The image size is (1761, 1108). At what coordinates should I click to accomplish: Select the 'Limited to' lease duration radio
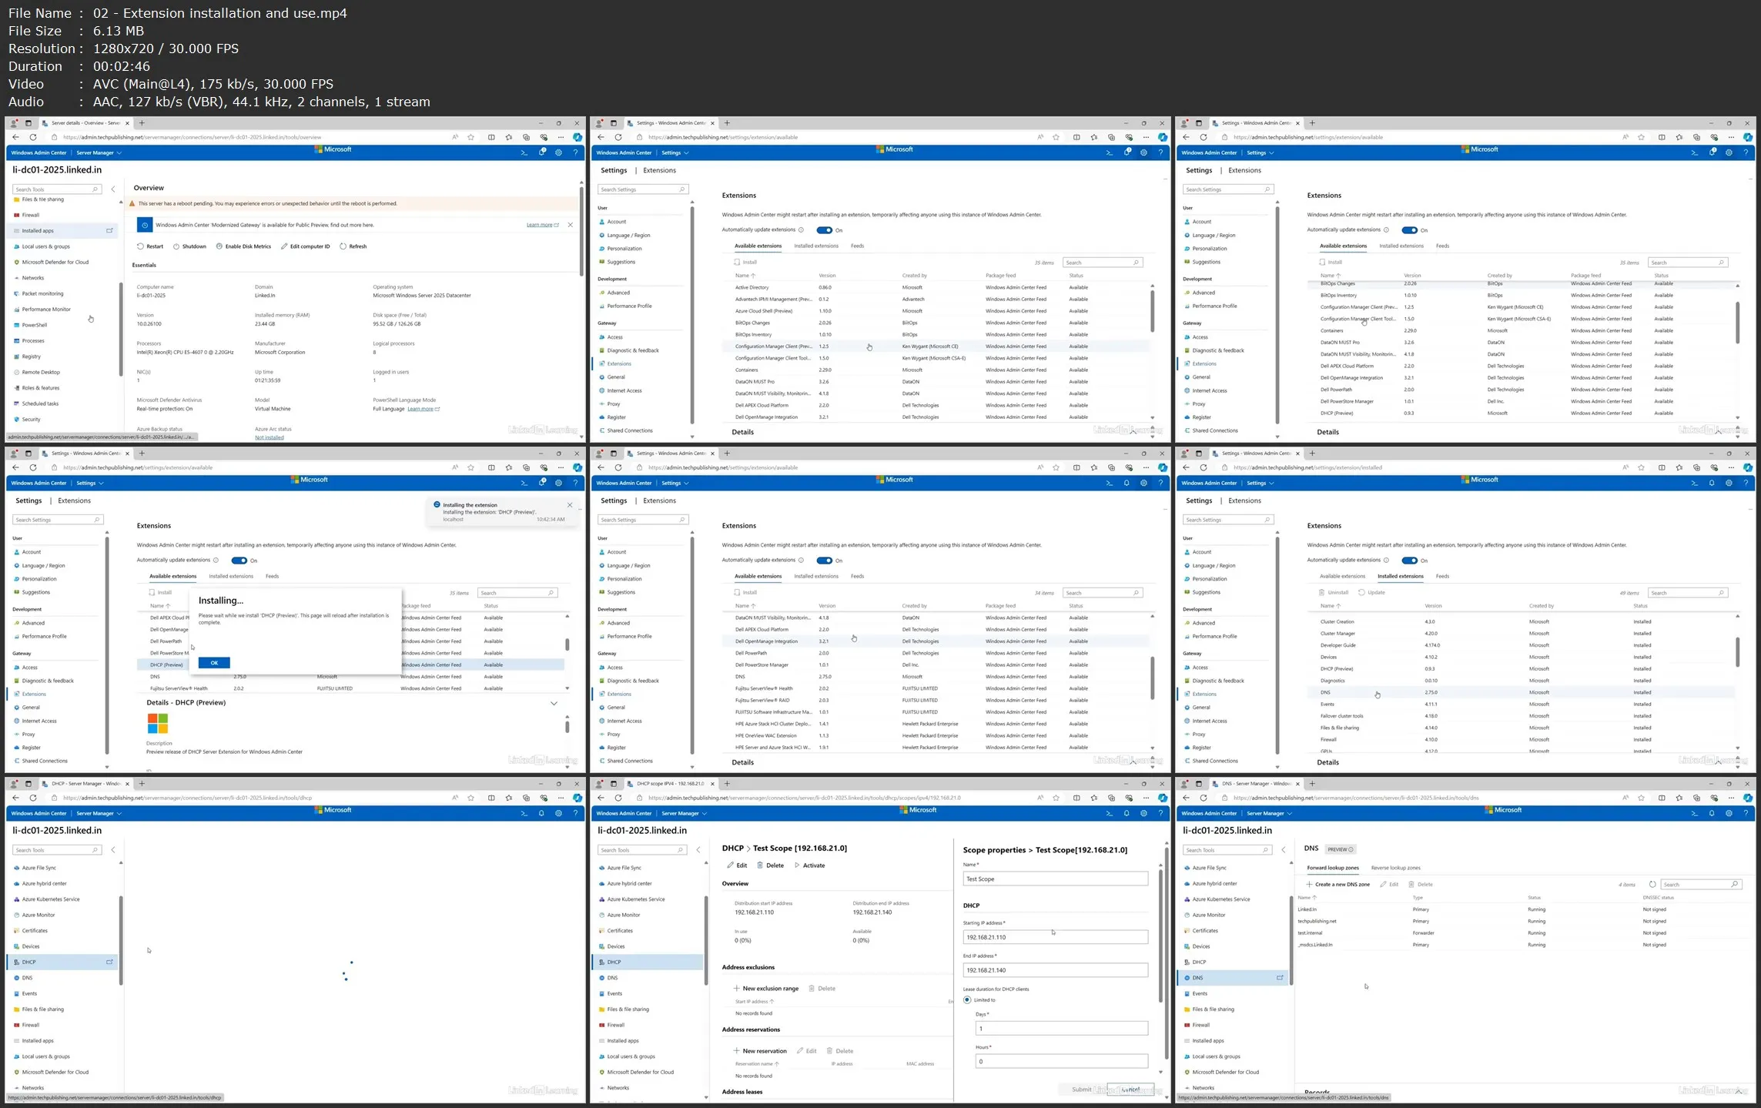[x=967, y=1000]
